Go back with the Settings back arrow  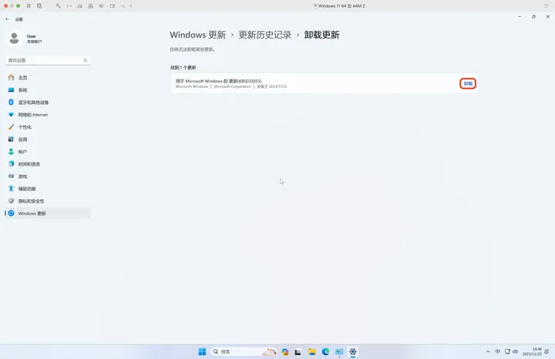point(8,19)
